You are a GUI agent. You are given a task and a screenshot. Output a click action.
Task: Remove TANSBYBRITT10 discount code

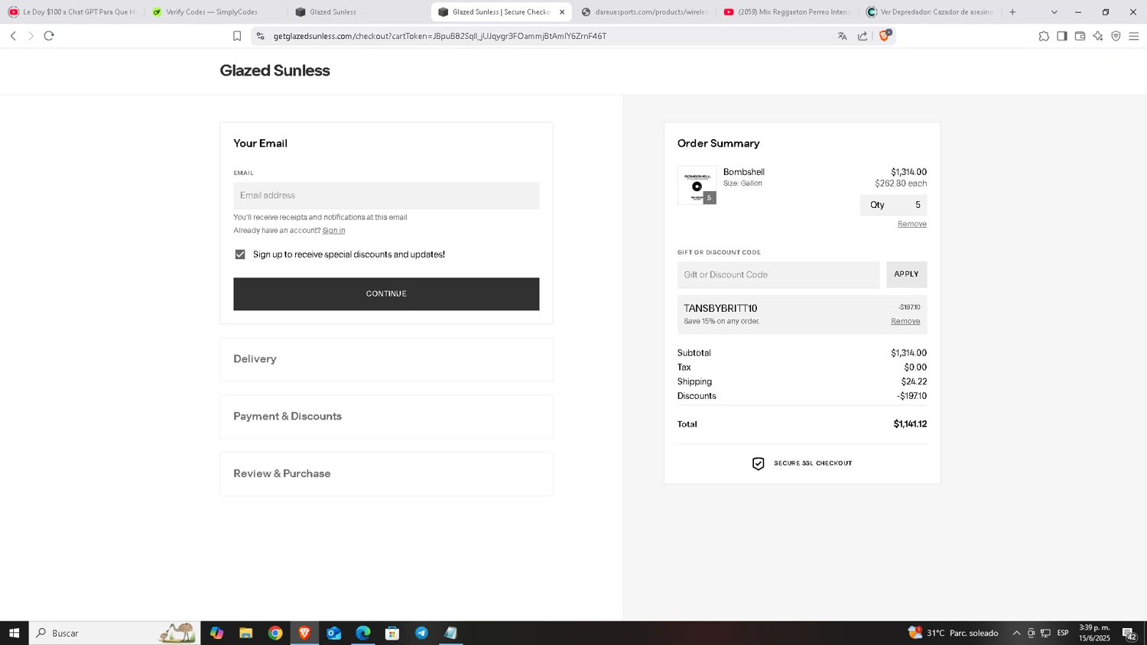coord(905,321)
